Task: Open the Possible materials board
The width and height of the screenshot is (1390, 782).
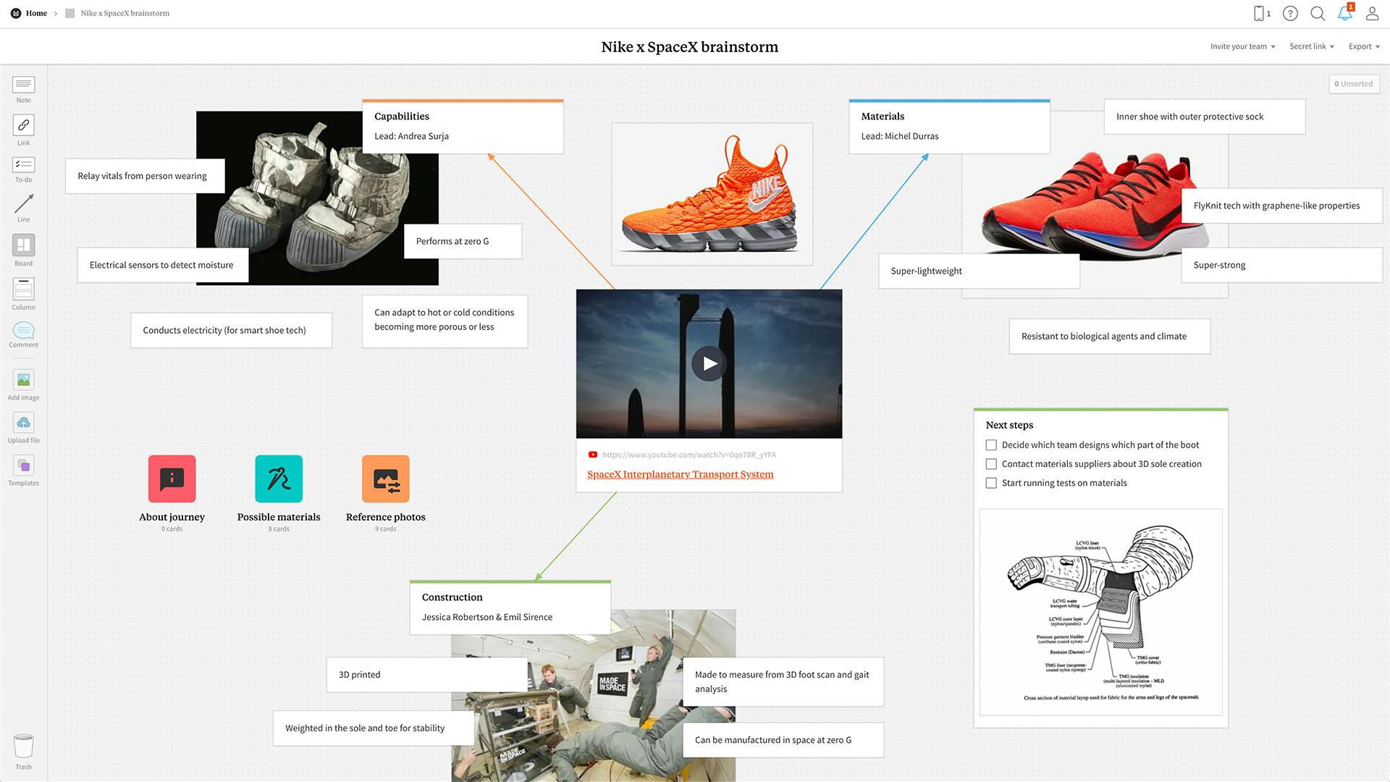Action: pyautogui.click(x=279, y=479)
